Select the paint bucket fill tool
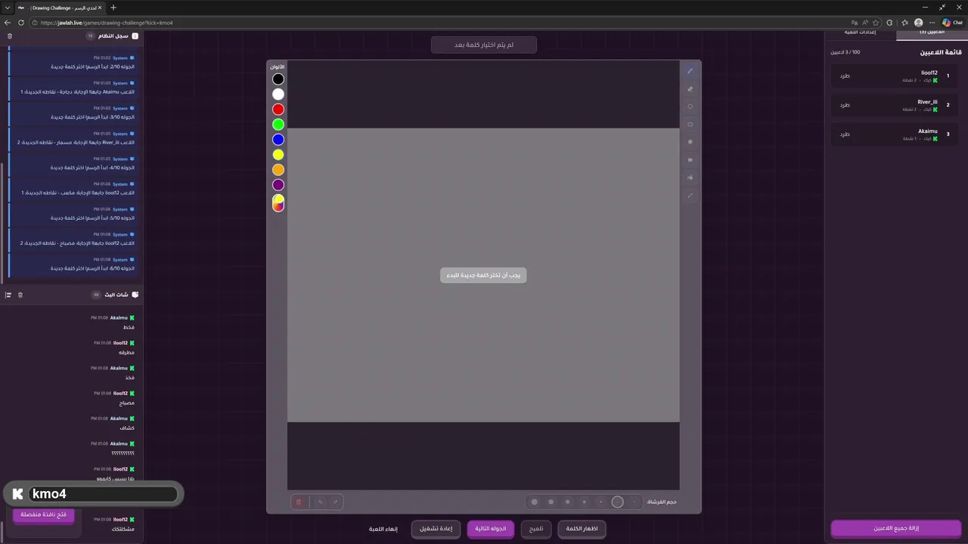This screenshot has width=968, height=544. 690,178
